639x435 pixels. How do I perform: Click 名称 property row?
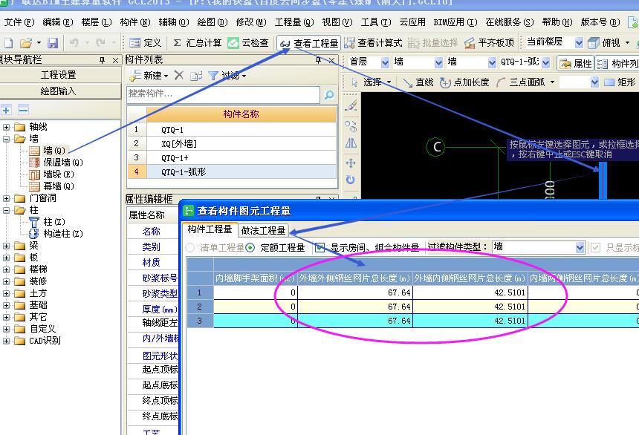pos(153,232)
